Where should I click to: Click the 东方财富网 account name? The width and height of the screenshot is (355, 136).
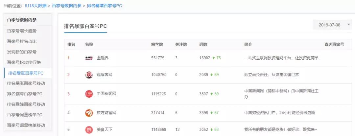106,113
